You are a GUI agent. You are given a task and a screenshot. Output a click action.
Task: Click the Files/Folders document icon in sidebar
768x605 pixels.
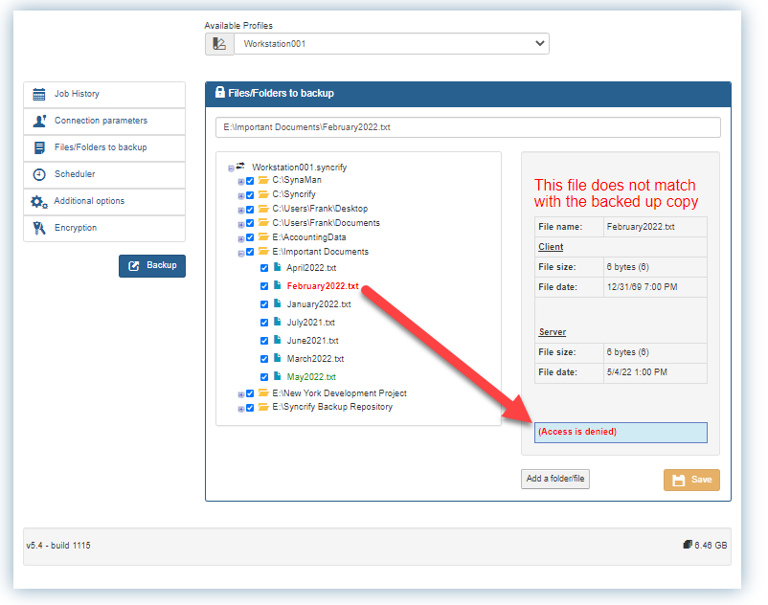(39, 147)
